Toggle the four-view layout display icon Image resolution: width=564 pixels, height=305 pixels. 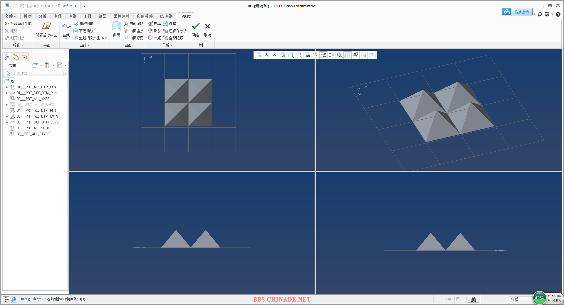click(348, 55)
